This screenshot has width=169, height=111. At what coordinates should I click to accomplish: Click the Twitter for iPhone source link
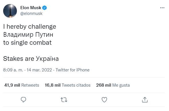tap(73, 70)
